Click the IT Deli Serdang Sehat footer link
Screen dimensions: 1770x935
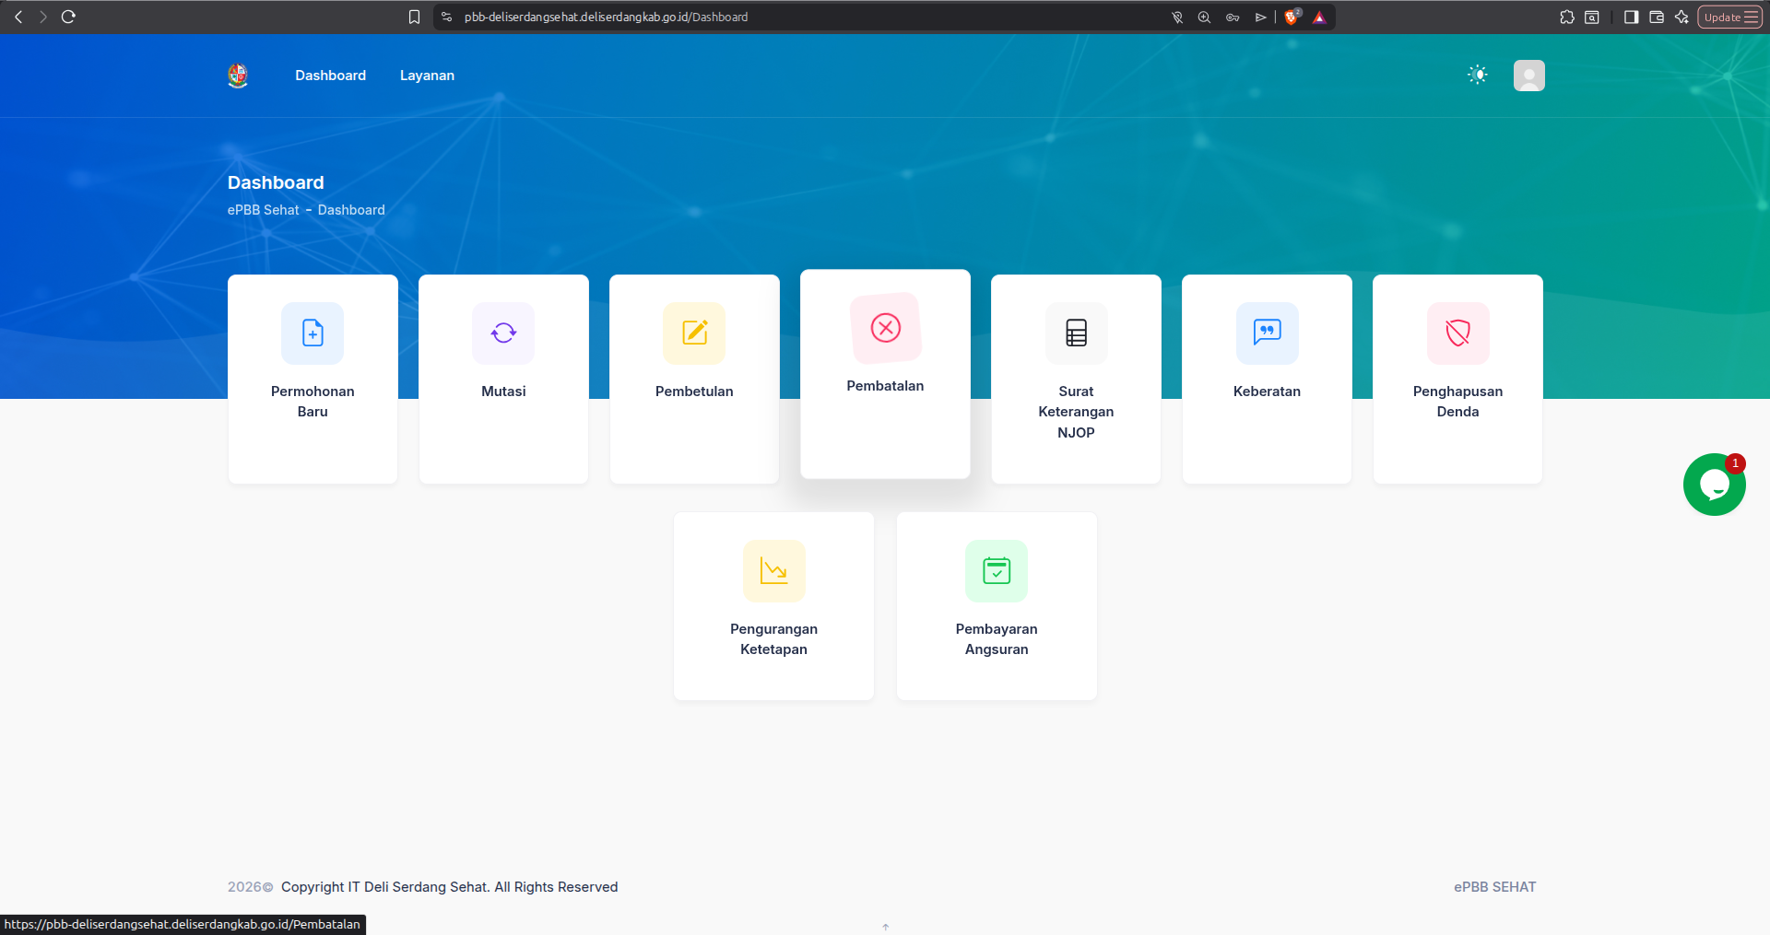point(418,887)
